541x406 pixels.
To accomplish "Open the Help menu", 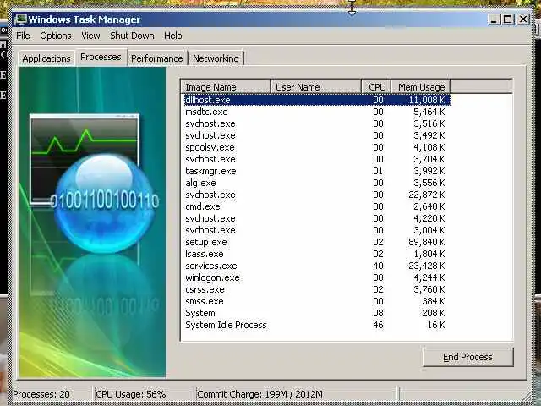I will point(172,36).
